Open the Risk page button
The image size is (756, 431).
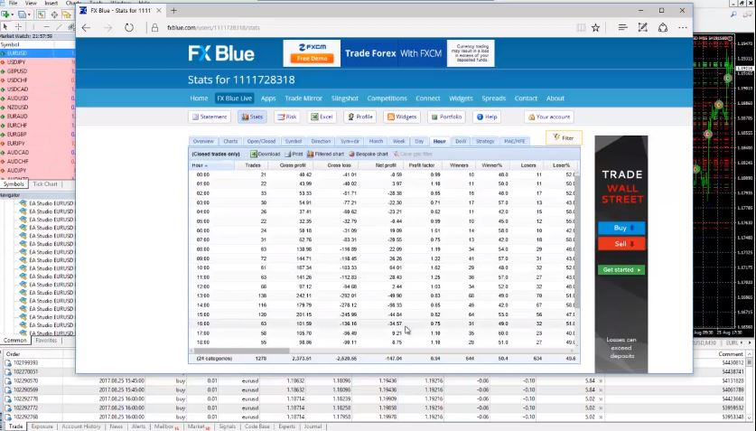[287, 117]
